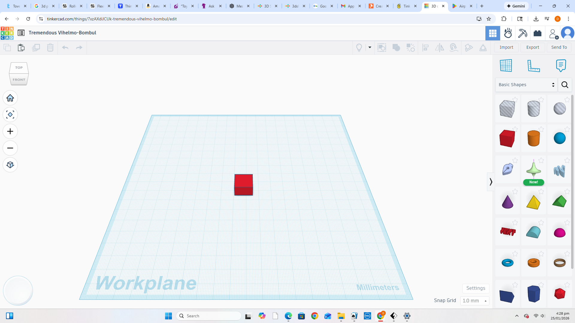This screenshot has height=323, width=575.
Task: Click the Mirror tool icon
Action: (x=439, y=48)
